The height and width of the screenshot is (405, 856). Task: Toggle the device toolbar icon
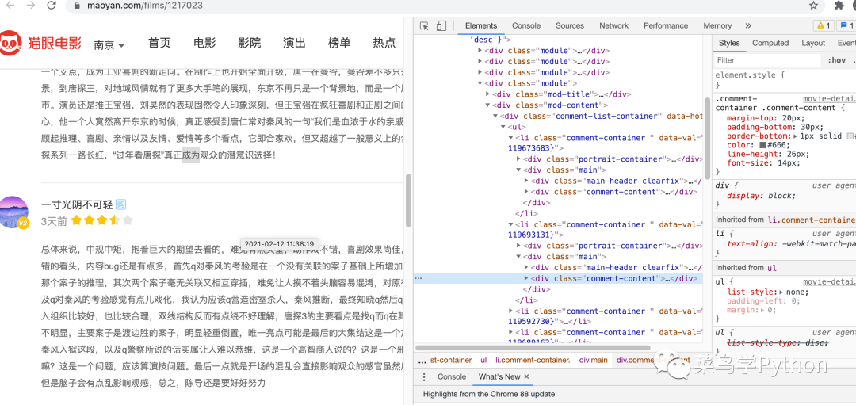click(441, 26)
